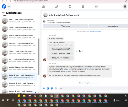Send quick response 'Sorry, it's not available.'
Screen dimensions: 128x107
(x=61, y=58)
